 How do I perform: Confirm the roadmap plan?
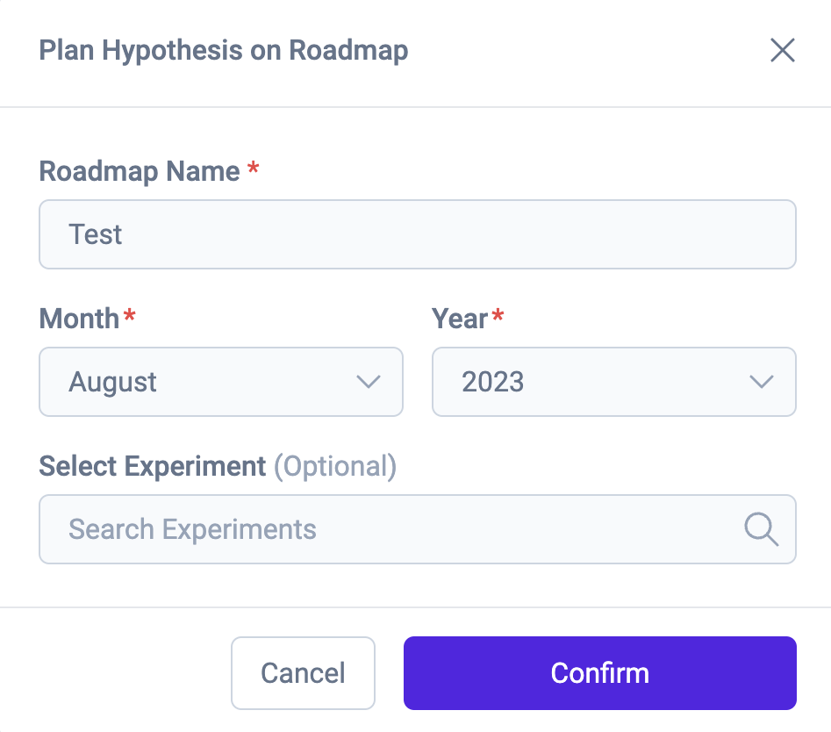(599, 673)
